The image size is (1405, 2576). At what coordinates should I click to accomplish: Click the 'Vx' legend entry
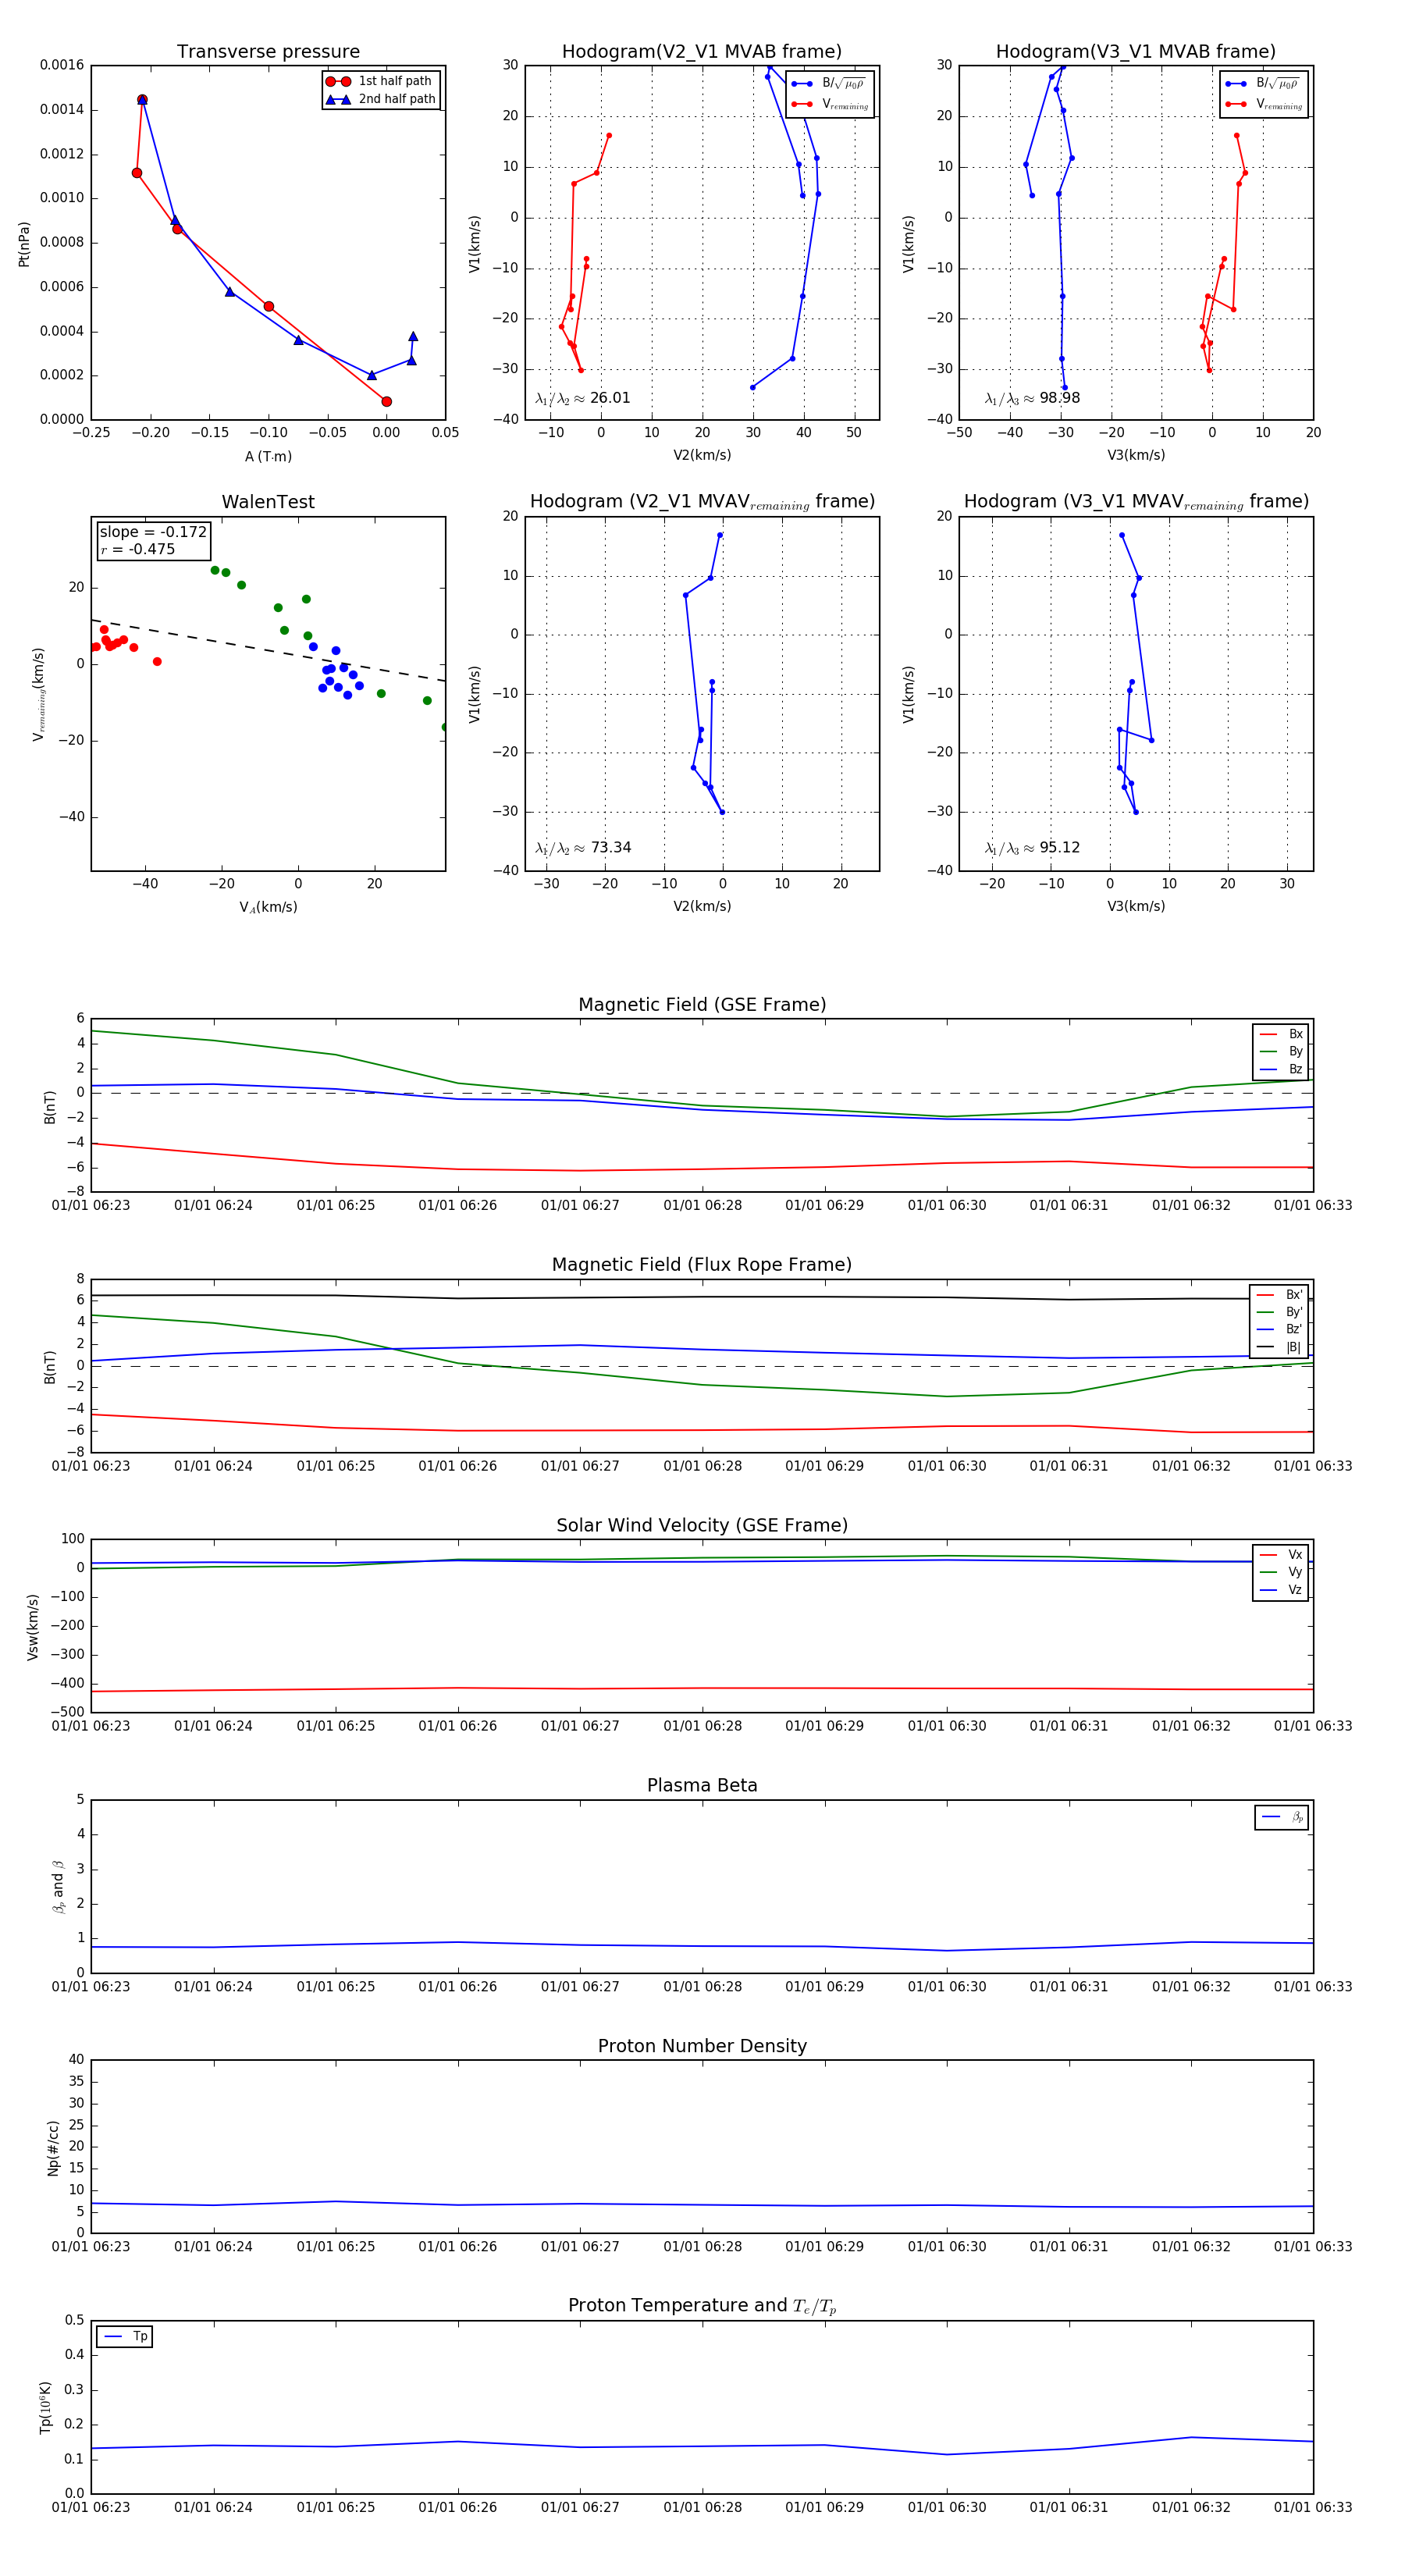click(x=1281, y=1554)
